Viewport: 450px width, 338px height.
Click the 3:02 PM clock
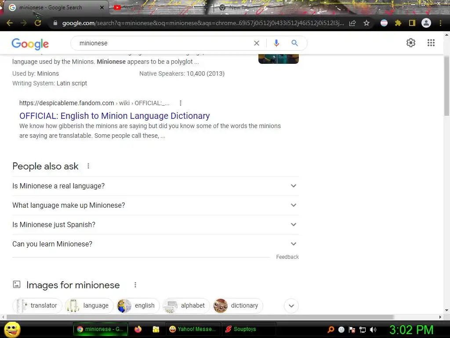[x=411, y=330]
